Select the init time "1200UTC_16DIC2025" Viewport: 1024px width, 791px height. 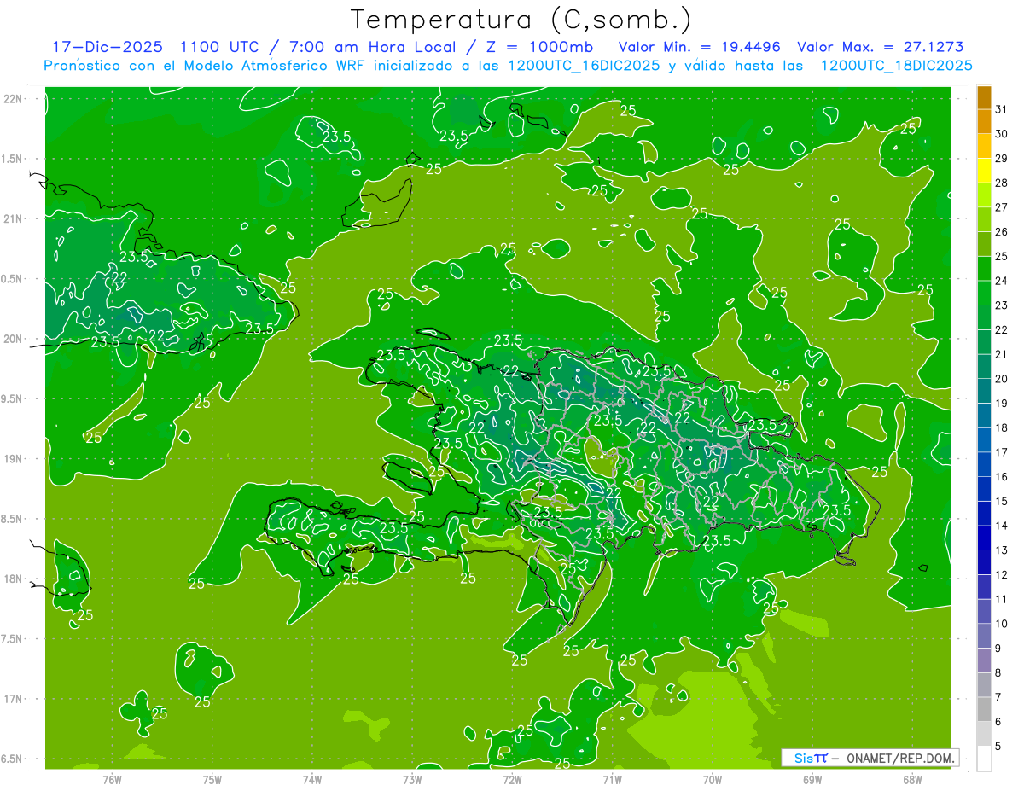578,66
